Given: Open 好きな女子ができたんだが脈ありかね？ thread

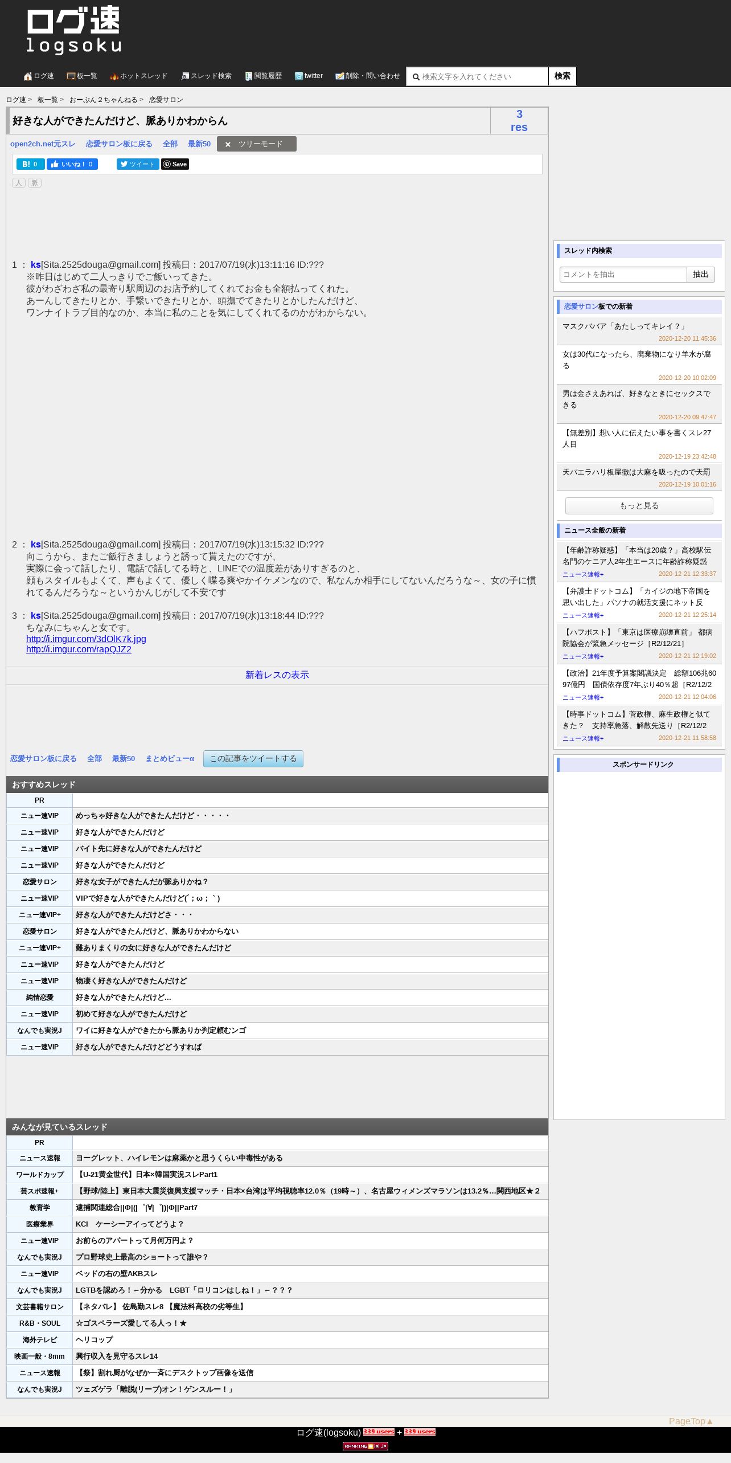Looking at the screenshot, I should pos(142,882).
